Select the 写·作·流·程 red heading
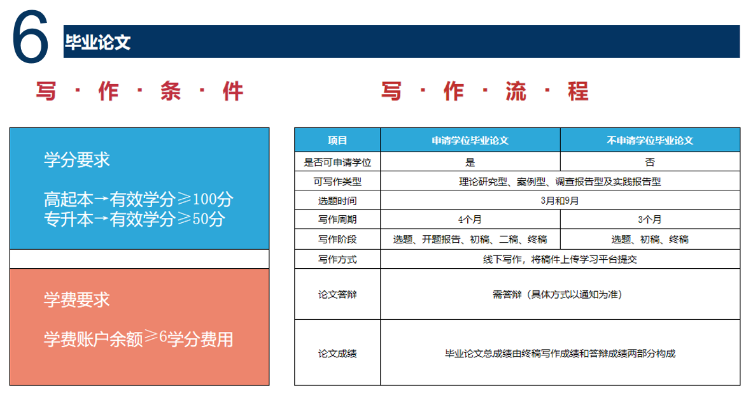This screenshot has width=746, height=393. 485,92
